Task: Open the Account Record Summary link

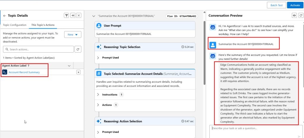Action: (24, 72)
